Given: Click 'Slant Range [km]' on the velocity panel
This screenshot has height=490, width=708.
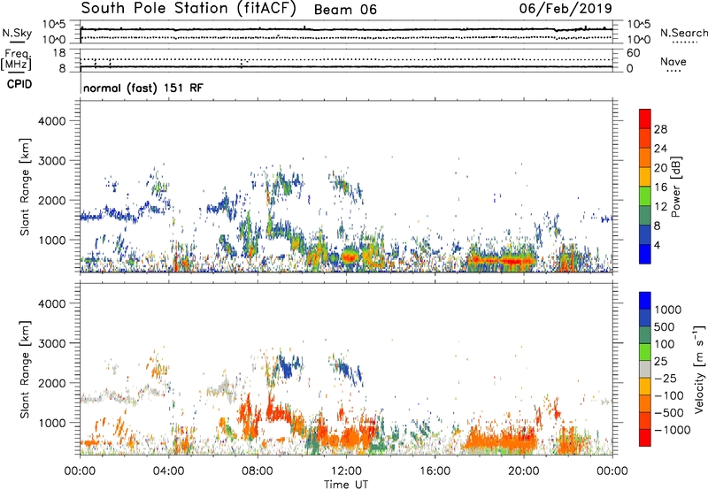Looking at the screenshot, I should (25, 370).
